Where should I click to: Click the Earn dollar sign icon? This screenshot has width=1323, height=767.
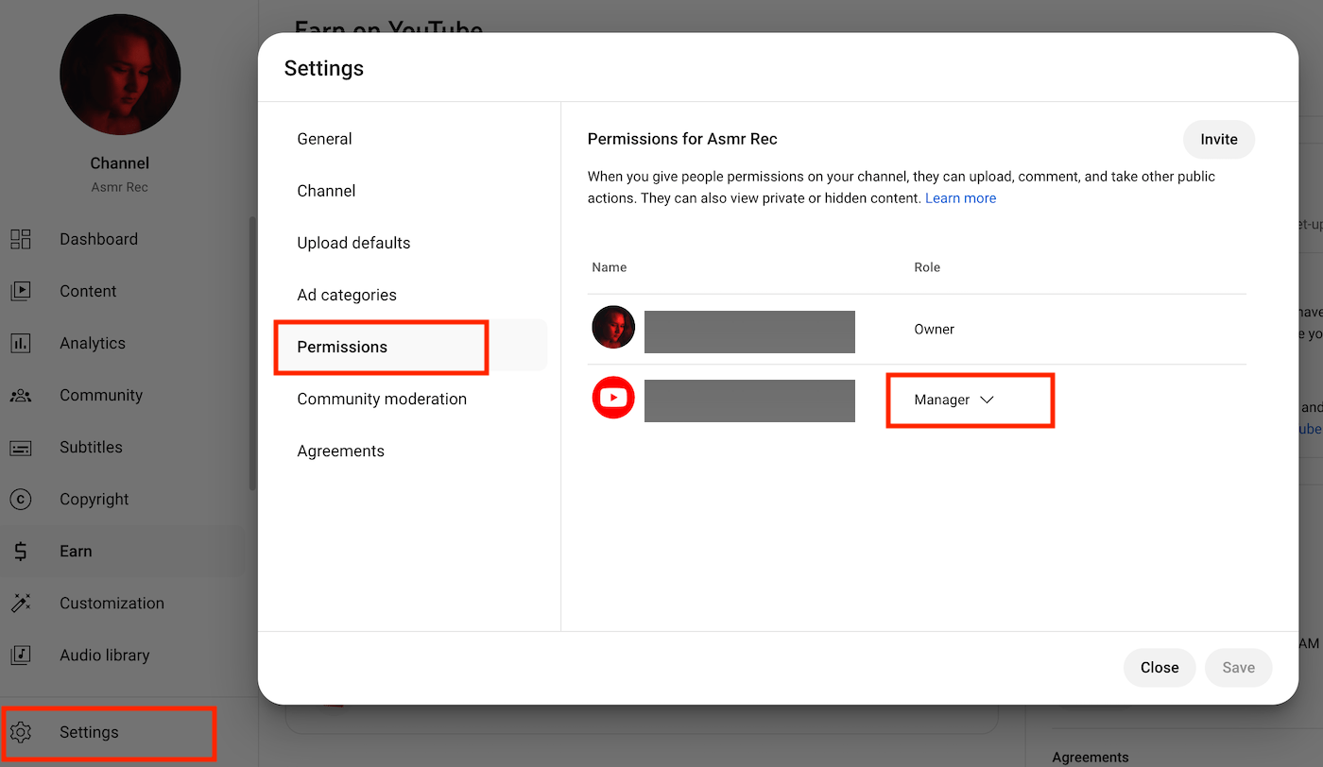[21, 551]
